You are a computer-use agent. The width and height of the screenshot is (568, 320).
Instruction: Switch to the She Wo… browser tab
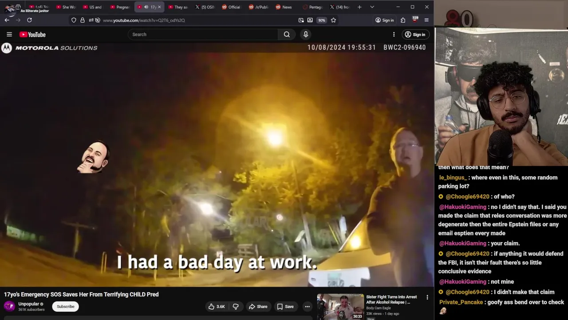(67, 7)
